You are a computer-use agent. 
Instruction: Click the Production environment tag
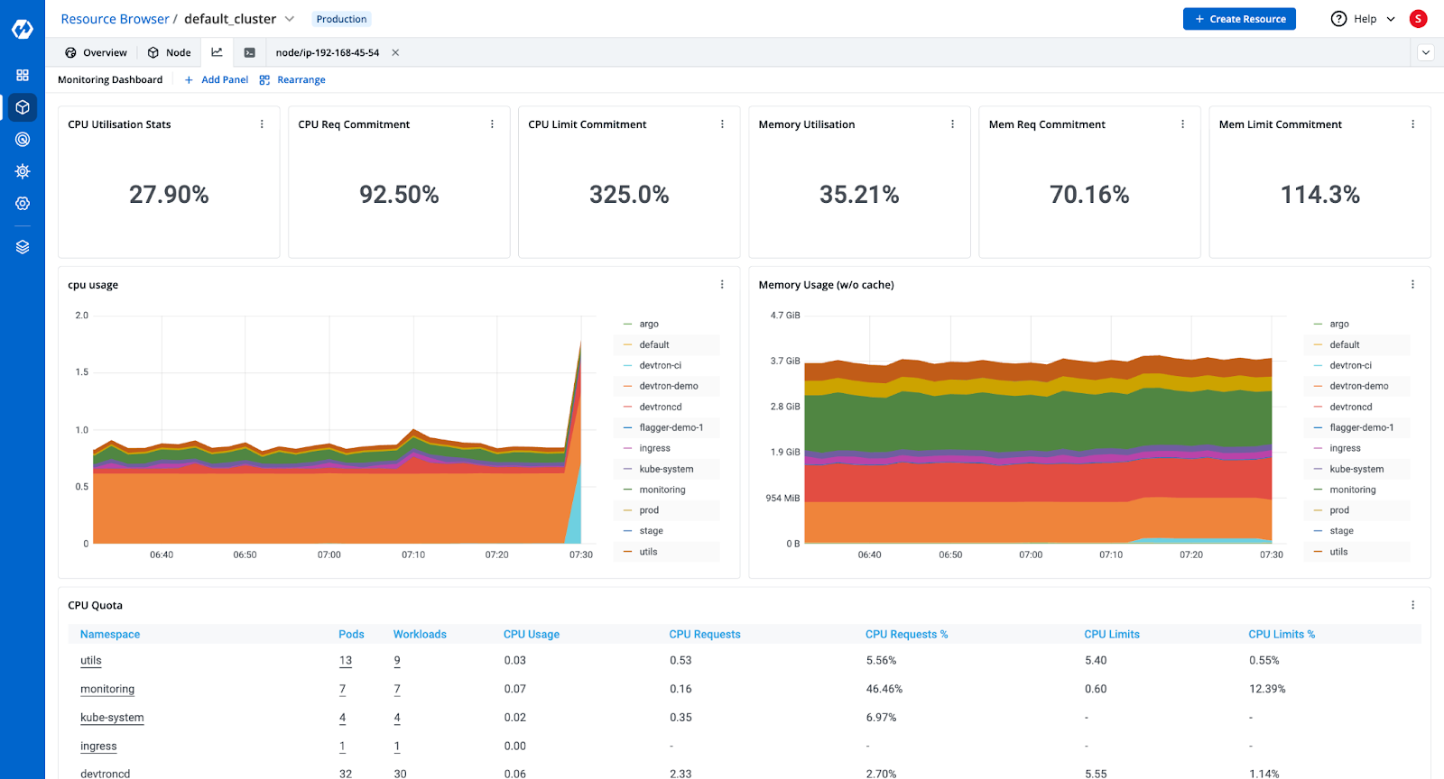tap(341, 19)
